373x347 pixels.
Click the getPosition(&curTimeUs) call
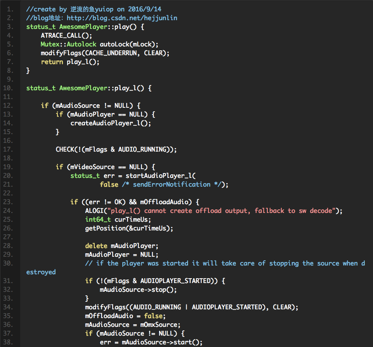coord(129,228)
